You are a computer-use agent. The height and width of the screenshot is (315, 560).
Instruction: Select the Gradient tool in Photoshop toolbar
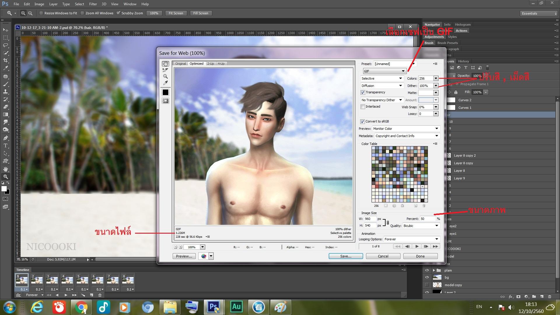tap(6, 114)
